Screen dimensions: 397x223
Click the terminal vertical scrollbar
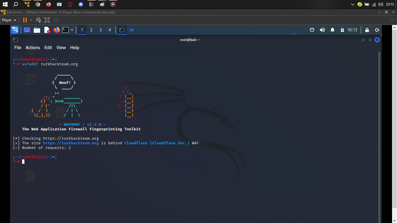pyautogui.click(x=379, y=136)
